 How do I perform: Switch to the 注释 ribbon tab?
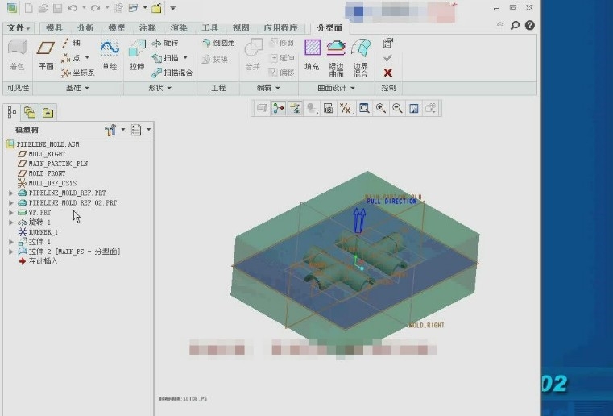(147, 27)
